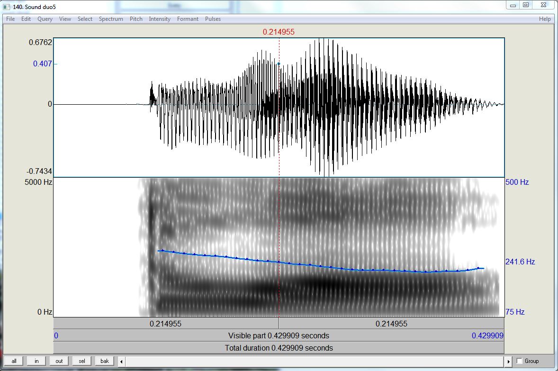Viewport: 558px width, 371px height.
Task: Maximize the Sound duo5 window
Action: pyautogui.click(x=526, y=5)
